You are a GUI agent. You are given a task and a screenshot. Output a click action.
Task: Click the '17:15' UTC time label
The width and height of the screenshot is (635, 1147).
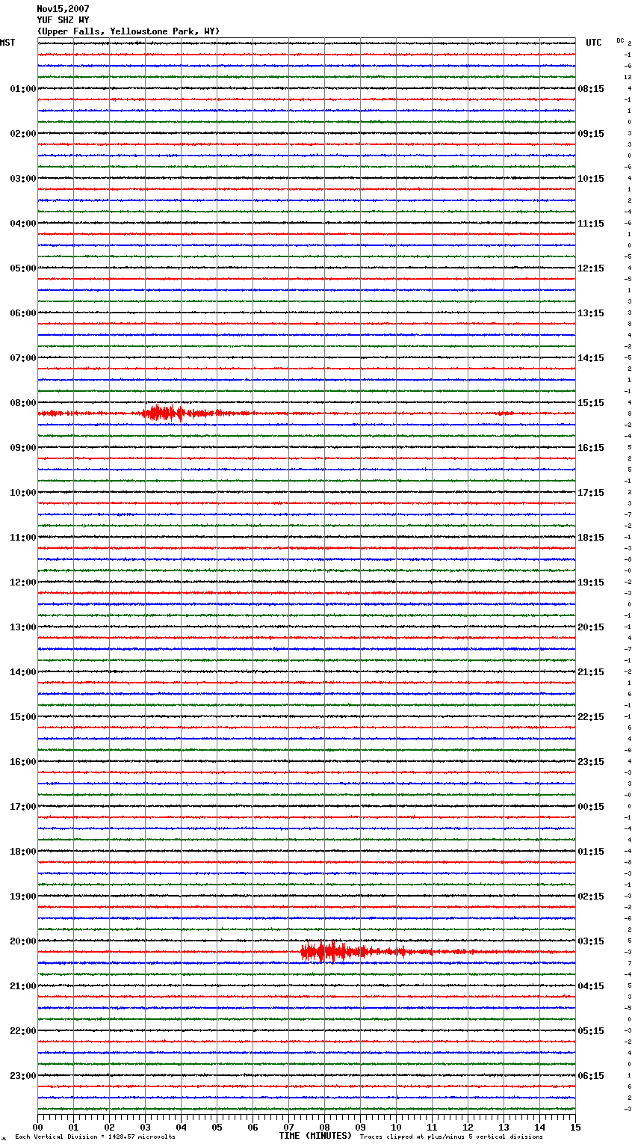coord(591,493)
